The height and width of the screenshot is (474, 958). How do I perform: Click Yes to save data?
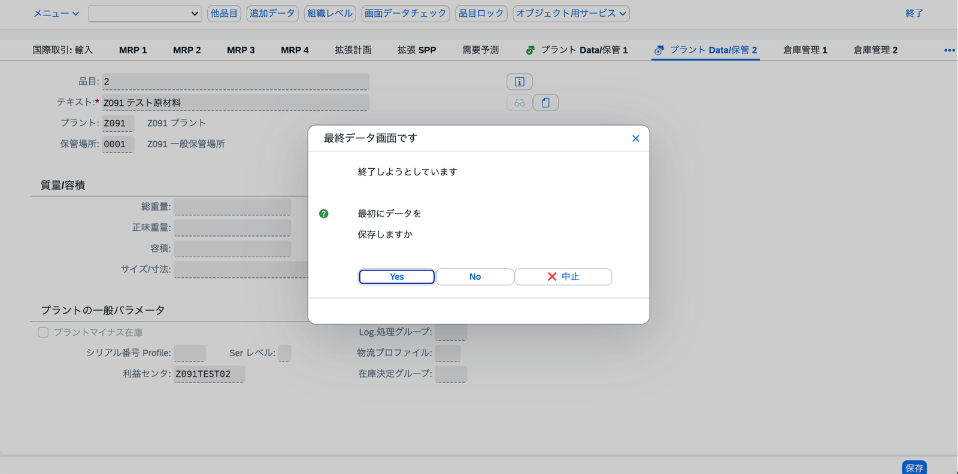(x=396, y=276)
